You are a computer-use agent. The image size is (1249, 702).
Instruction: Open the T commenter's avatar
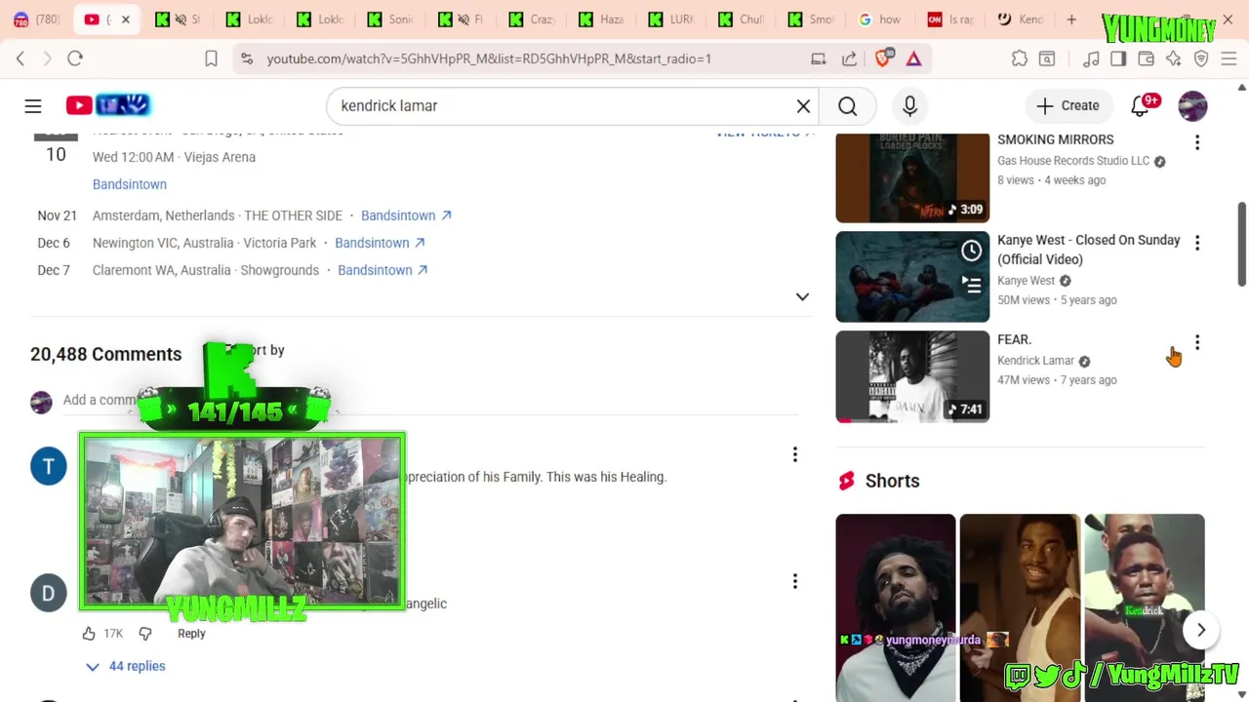49,466
